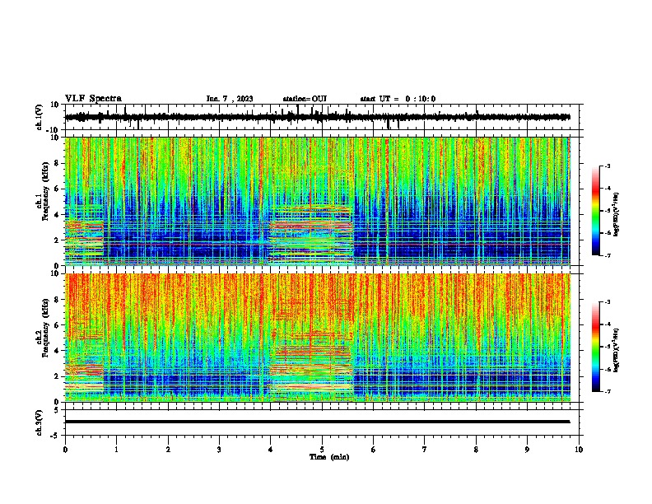The height and width of the screenshot is (504, 652).
Task: Click the ch.1 spectrogram color scale bar
Action: tap(596, 211)
